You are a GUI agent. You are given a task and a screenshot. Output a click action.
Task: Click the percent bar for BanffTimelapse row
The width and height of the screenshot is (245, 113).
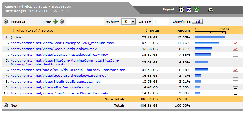pyautogui.click(x=207, y=43)
